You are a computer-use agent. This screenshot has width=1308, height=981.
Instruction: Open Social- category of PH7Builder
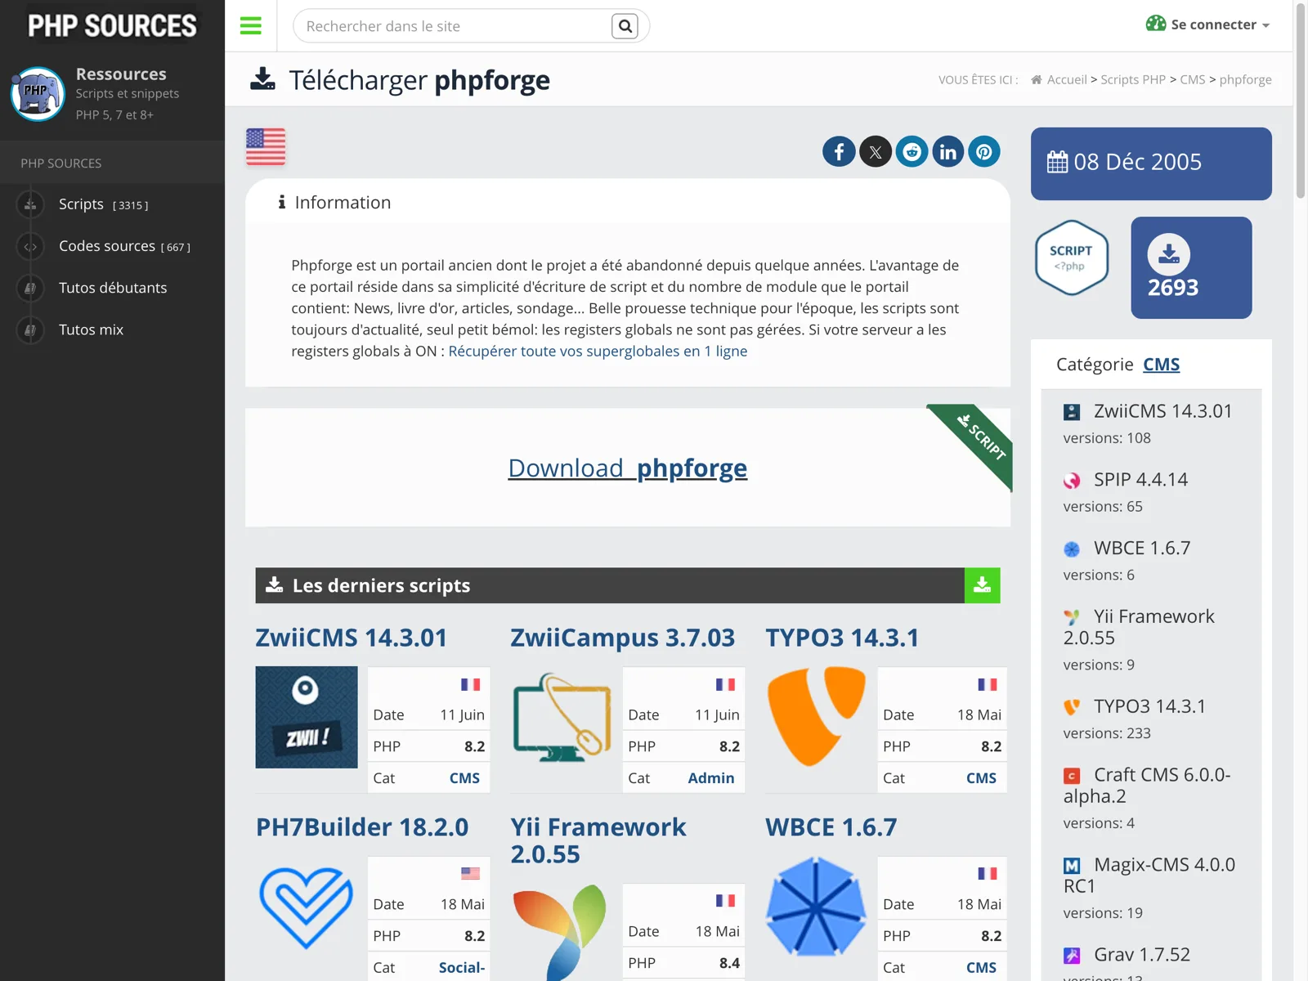(x=462, y=968)
